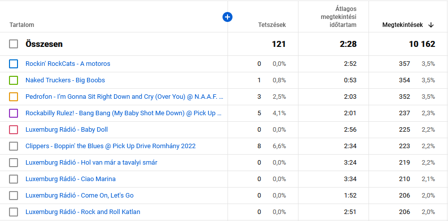Click the Megtekintések column header
The image size is (448, 221).
402,25
